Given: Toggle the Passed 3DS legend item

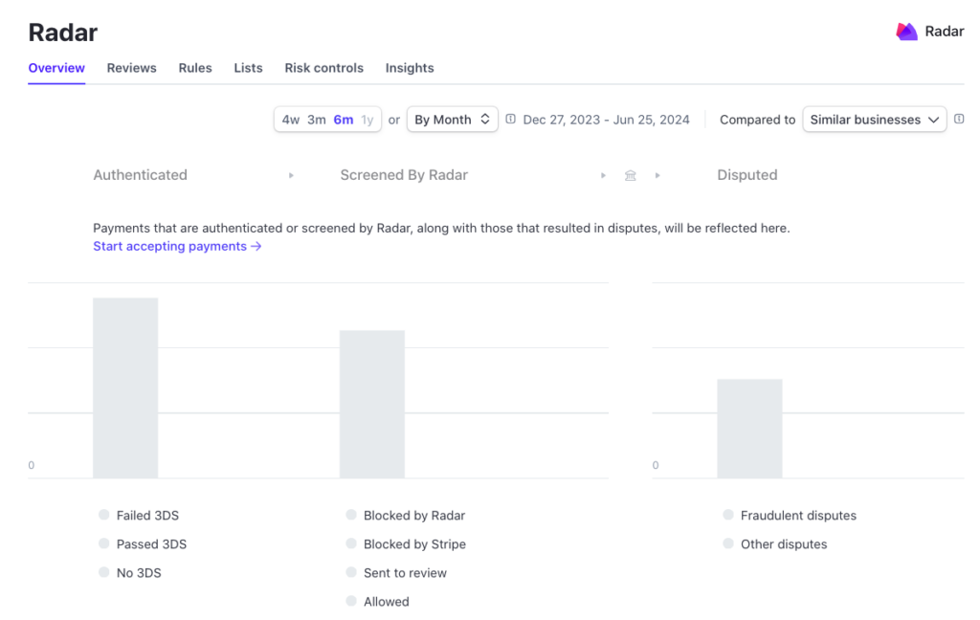Looking at the screenshot, I should (x=151, y=543).
